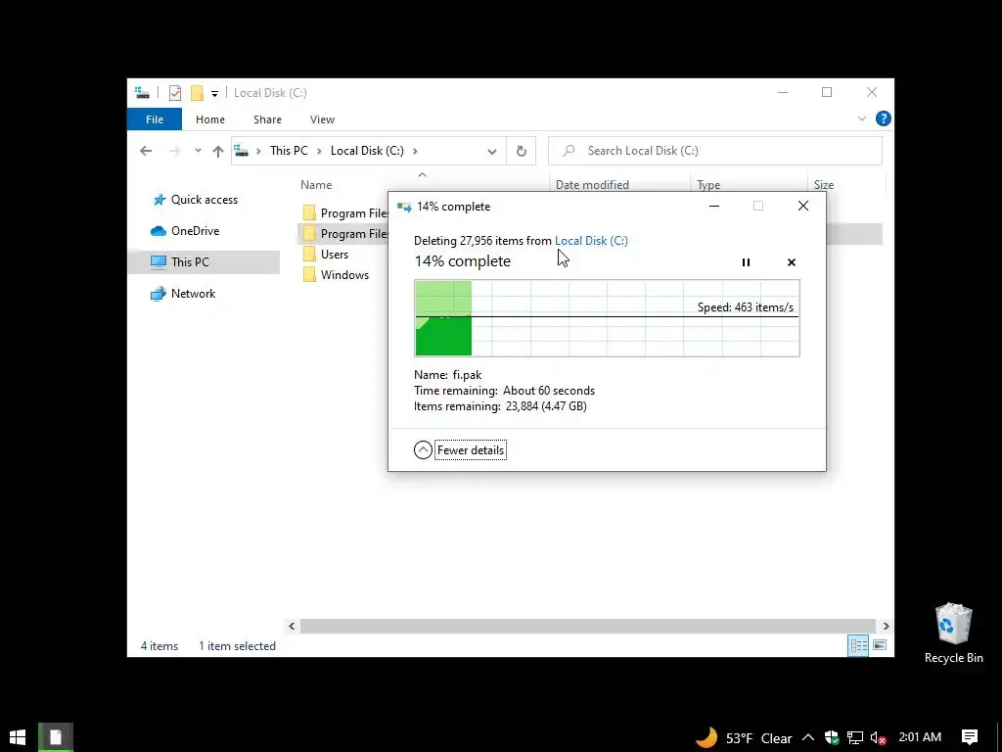Viewport: 1002px width, 752px height.
Task: Minimize the 14% complete dialog
Action: click(714, 206)
